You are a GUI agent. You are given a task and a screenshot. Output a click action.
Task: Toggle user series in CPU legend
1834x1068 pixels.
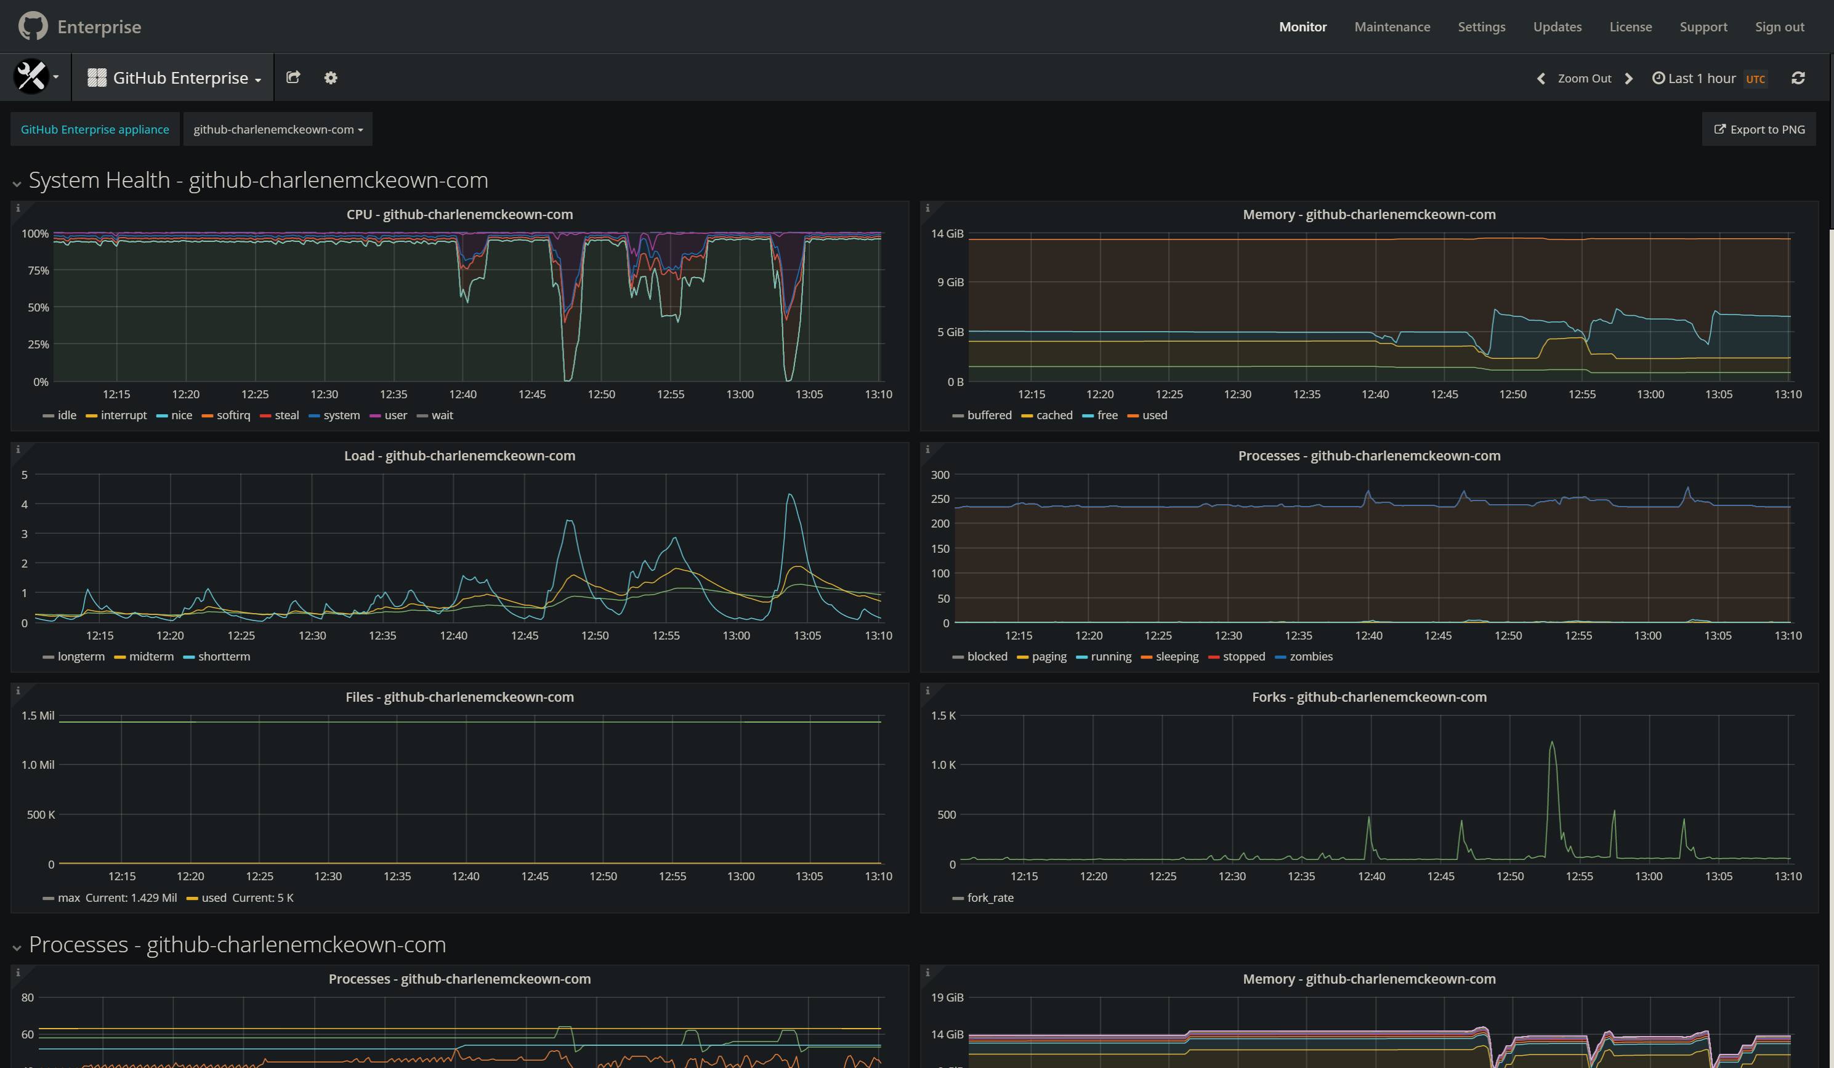[x=396, y=416]
